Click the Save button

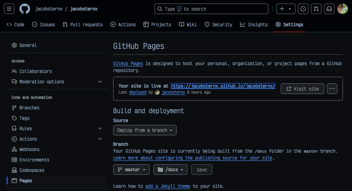pos(202,170)
